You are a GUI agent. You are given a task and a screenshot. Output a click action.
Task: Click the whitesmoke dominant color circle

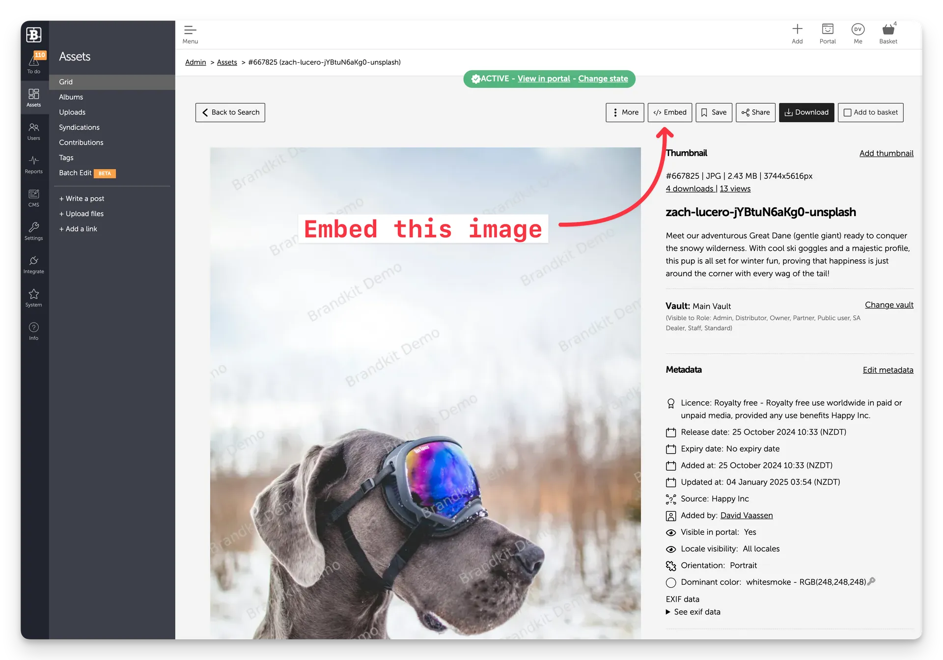[x=671, y=582]
